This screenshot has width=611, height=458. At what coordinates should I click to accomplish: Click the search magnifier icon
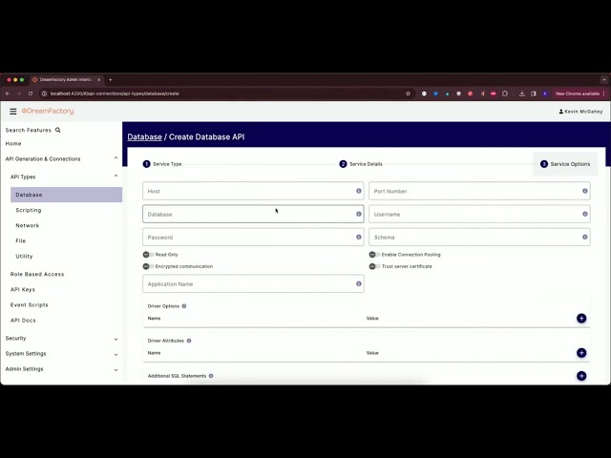pos(58,130)
